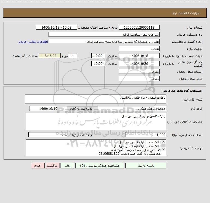
Task: Click label 'تاریخ و ساعت اعلان عمومی:'
Action: click(x=98, y=28)
